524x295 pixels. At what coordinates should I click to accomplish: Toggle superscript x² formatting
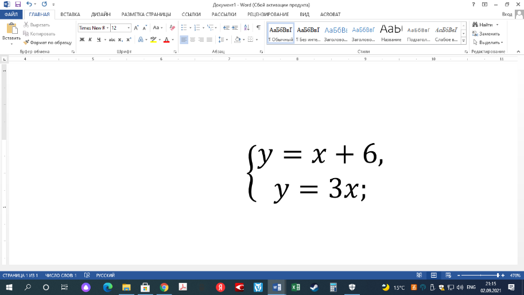tap(129, 40)
